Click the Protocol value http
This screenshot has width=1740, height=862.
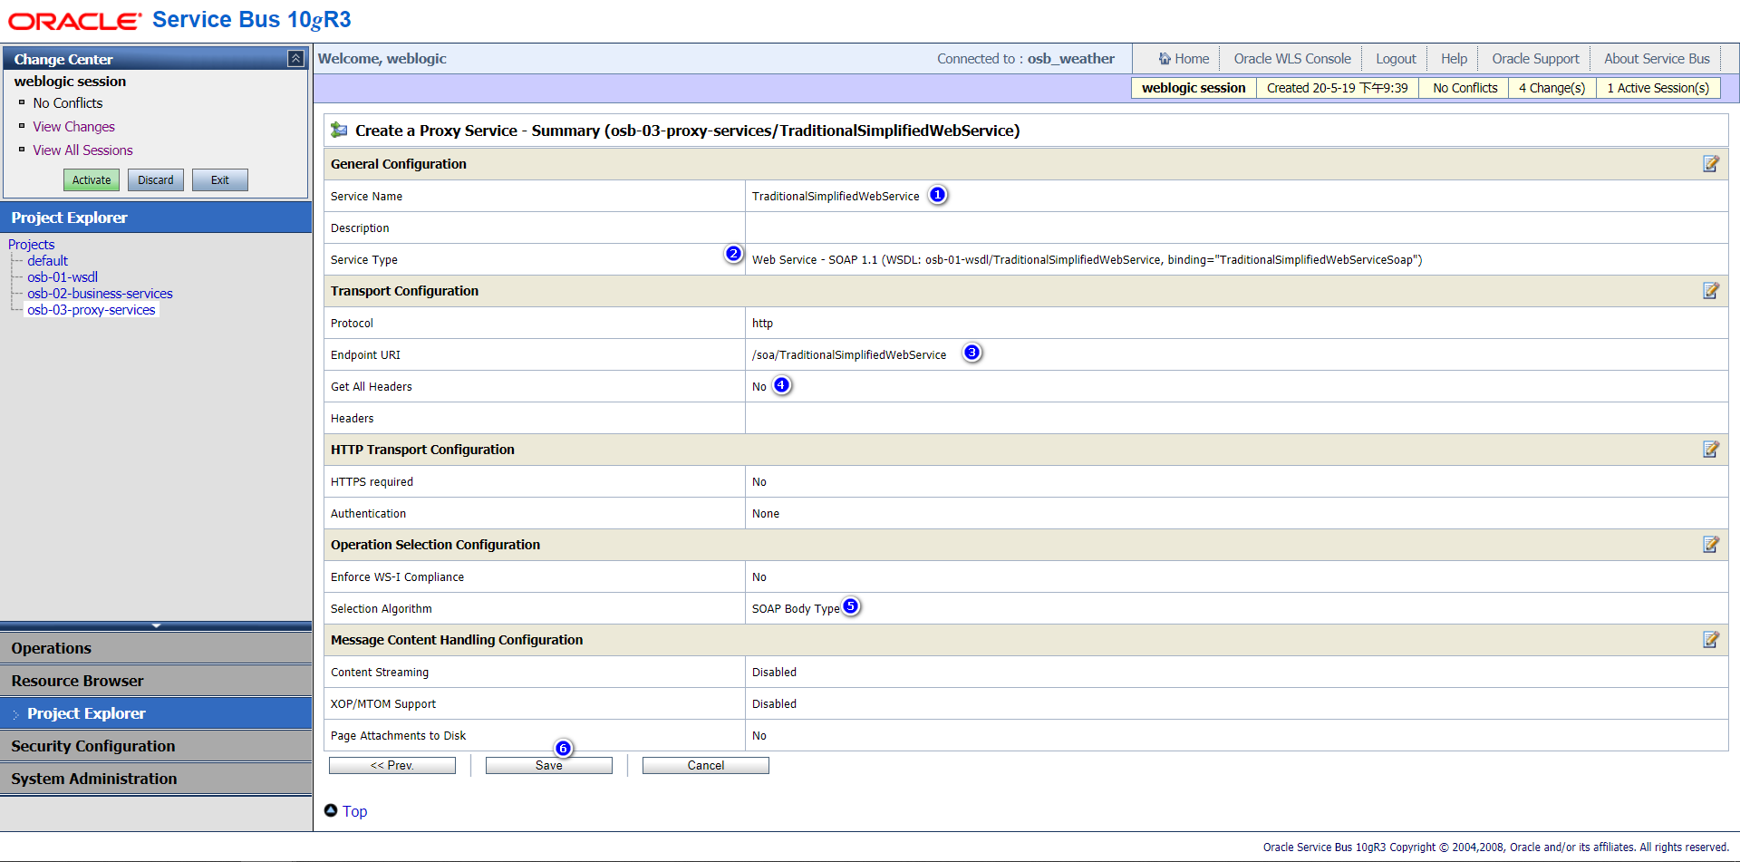(x=762, y=324)
